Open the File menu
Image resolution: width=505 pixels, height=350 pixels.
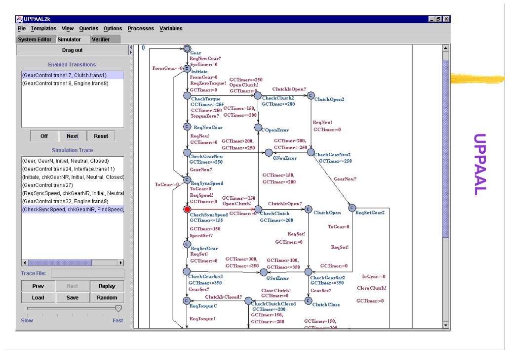tap(21, 28)
